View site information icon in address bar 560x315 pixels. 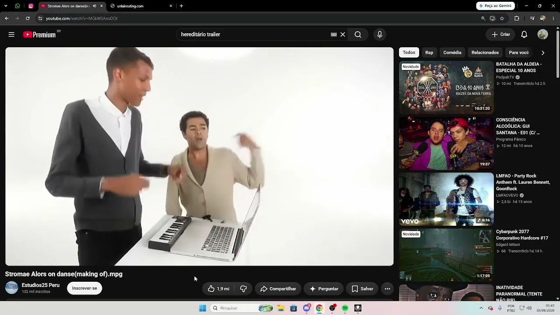40,18
